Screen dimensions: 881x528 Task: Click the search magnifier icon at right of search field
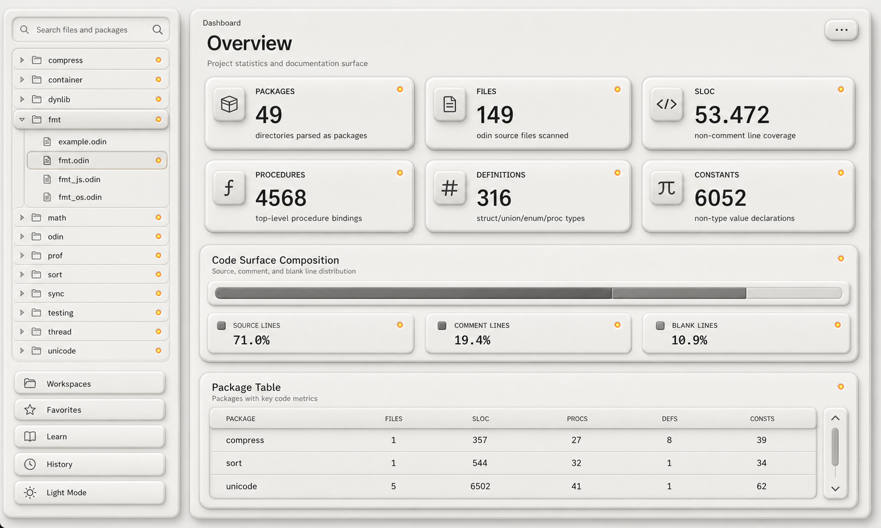[158, 29]
